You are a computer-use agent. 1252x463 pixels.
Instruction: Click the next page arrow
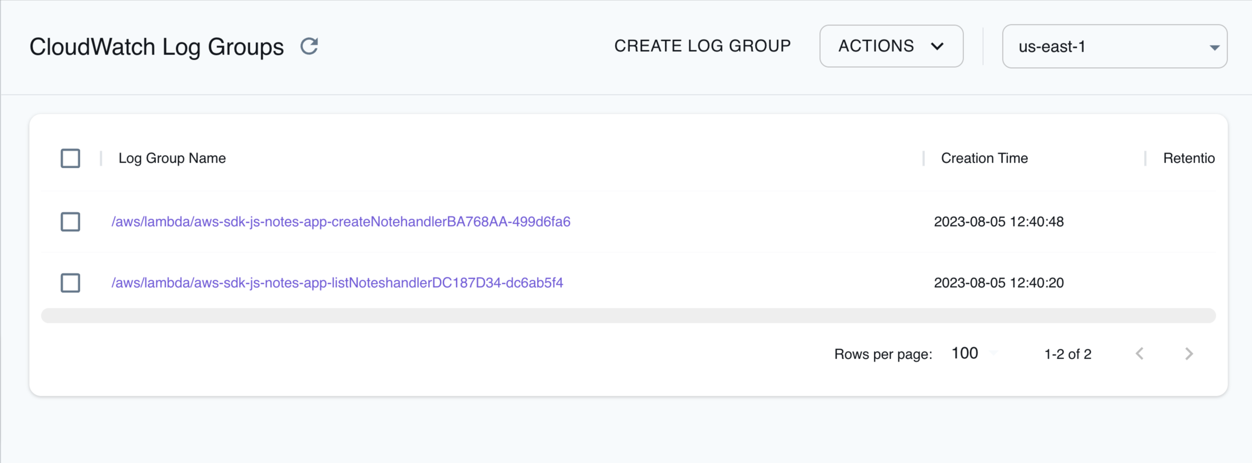pos(1189,353)
